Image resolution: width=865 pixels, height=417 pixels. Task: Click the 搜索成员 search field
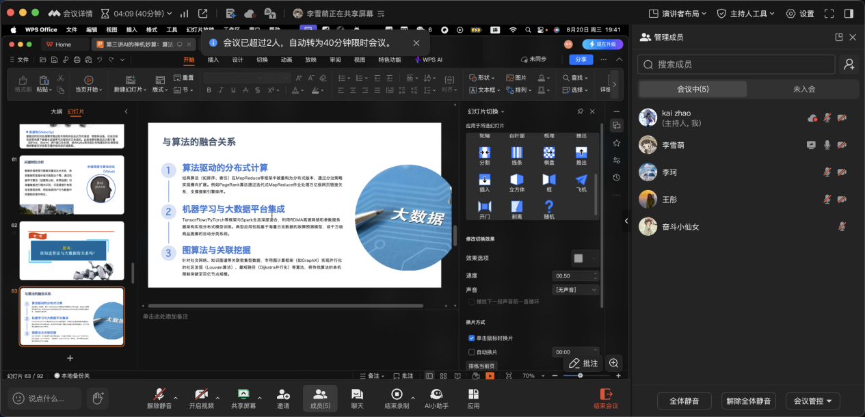click(x=736, y=64)
